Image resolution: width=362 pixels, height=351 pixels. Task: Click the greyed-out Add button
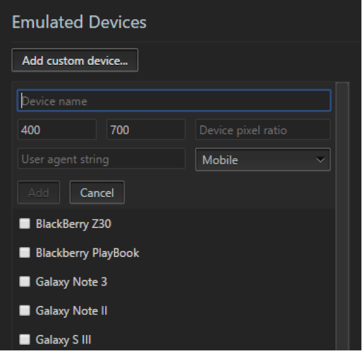(x=38, y=192)
